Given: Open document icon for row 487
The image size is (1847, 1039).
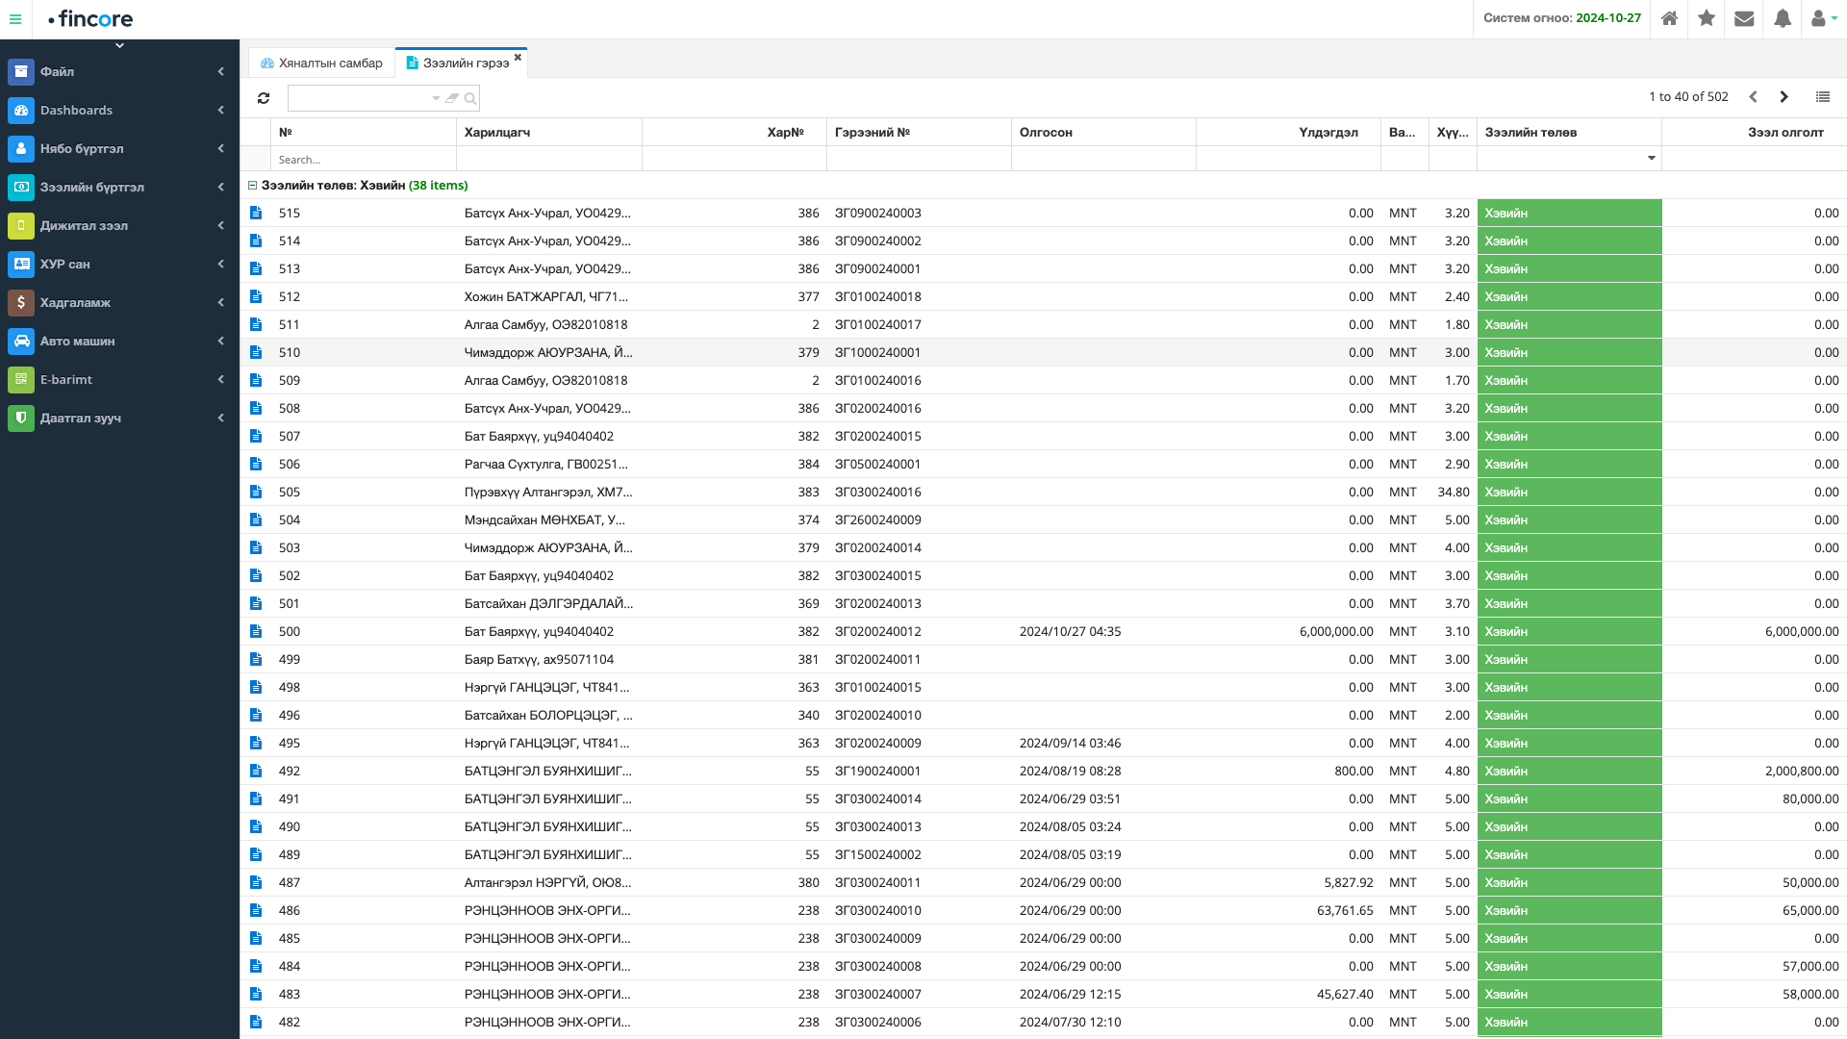Looking at the screenshot, I should [256, 882].
